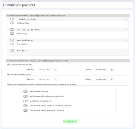This screenshot has height=129, width=136.
Task: Enable toggle for Guillermo representative
Action: [x=12, y=23]
